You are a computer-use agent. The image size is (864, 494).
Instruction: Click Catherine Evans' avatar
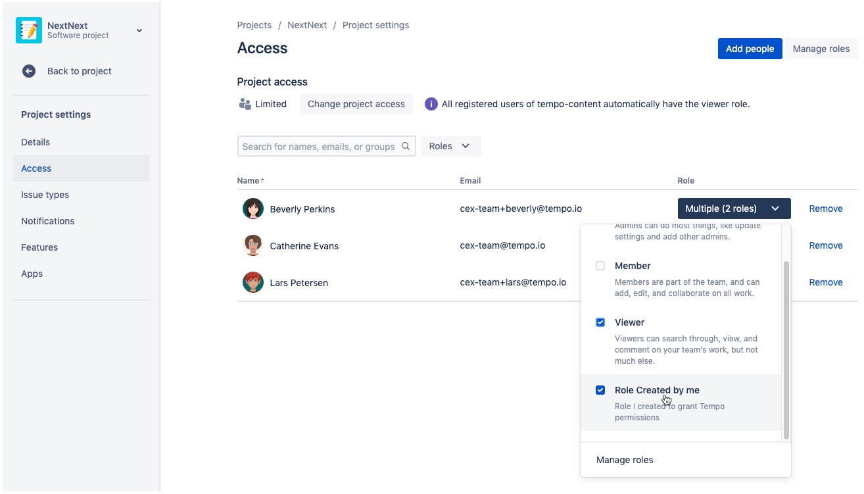click(253, 245)
